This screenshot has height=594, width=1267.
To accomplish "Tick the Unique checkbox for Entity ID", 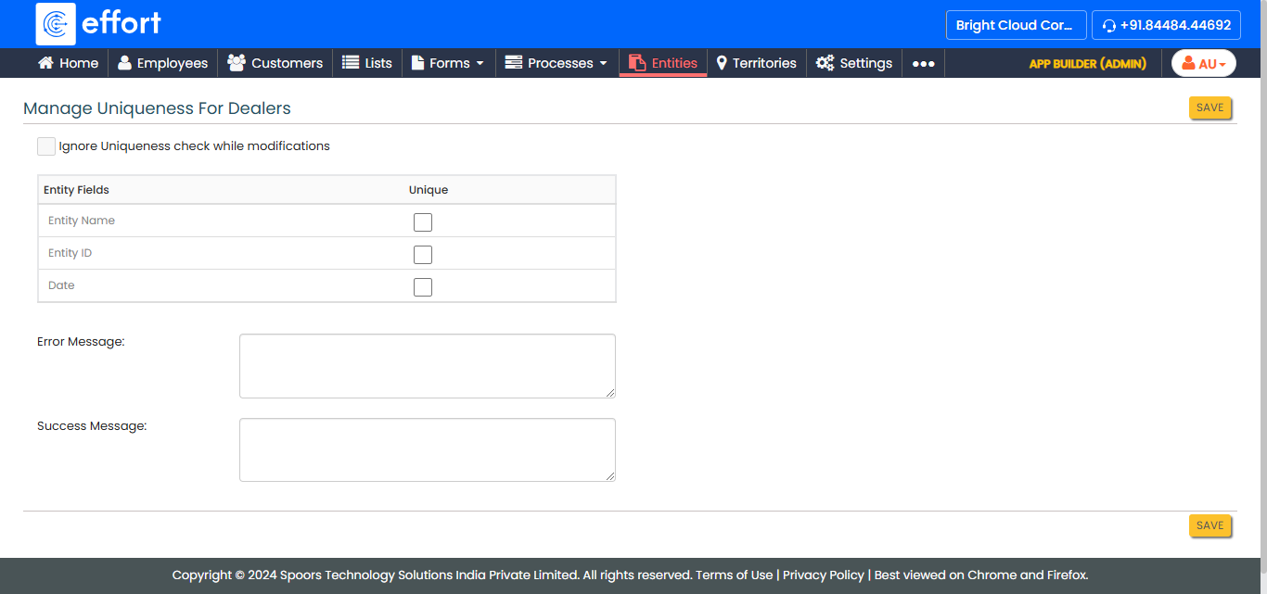I will (x=423, y=255).
